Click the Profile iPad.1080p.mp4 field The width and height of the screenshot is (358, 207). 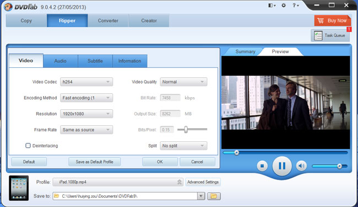(118, 182)
